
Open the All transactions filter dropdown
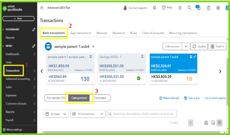point(88,114)
